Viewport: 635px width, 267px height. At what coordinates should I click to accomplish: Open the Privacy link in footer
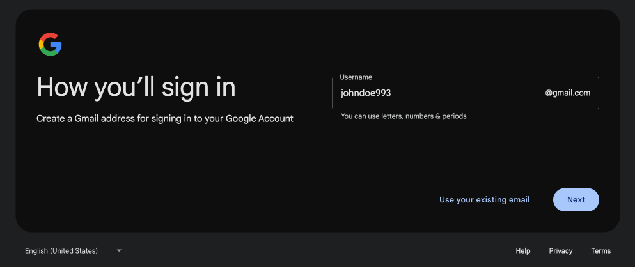point(560,251)
